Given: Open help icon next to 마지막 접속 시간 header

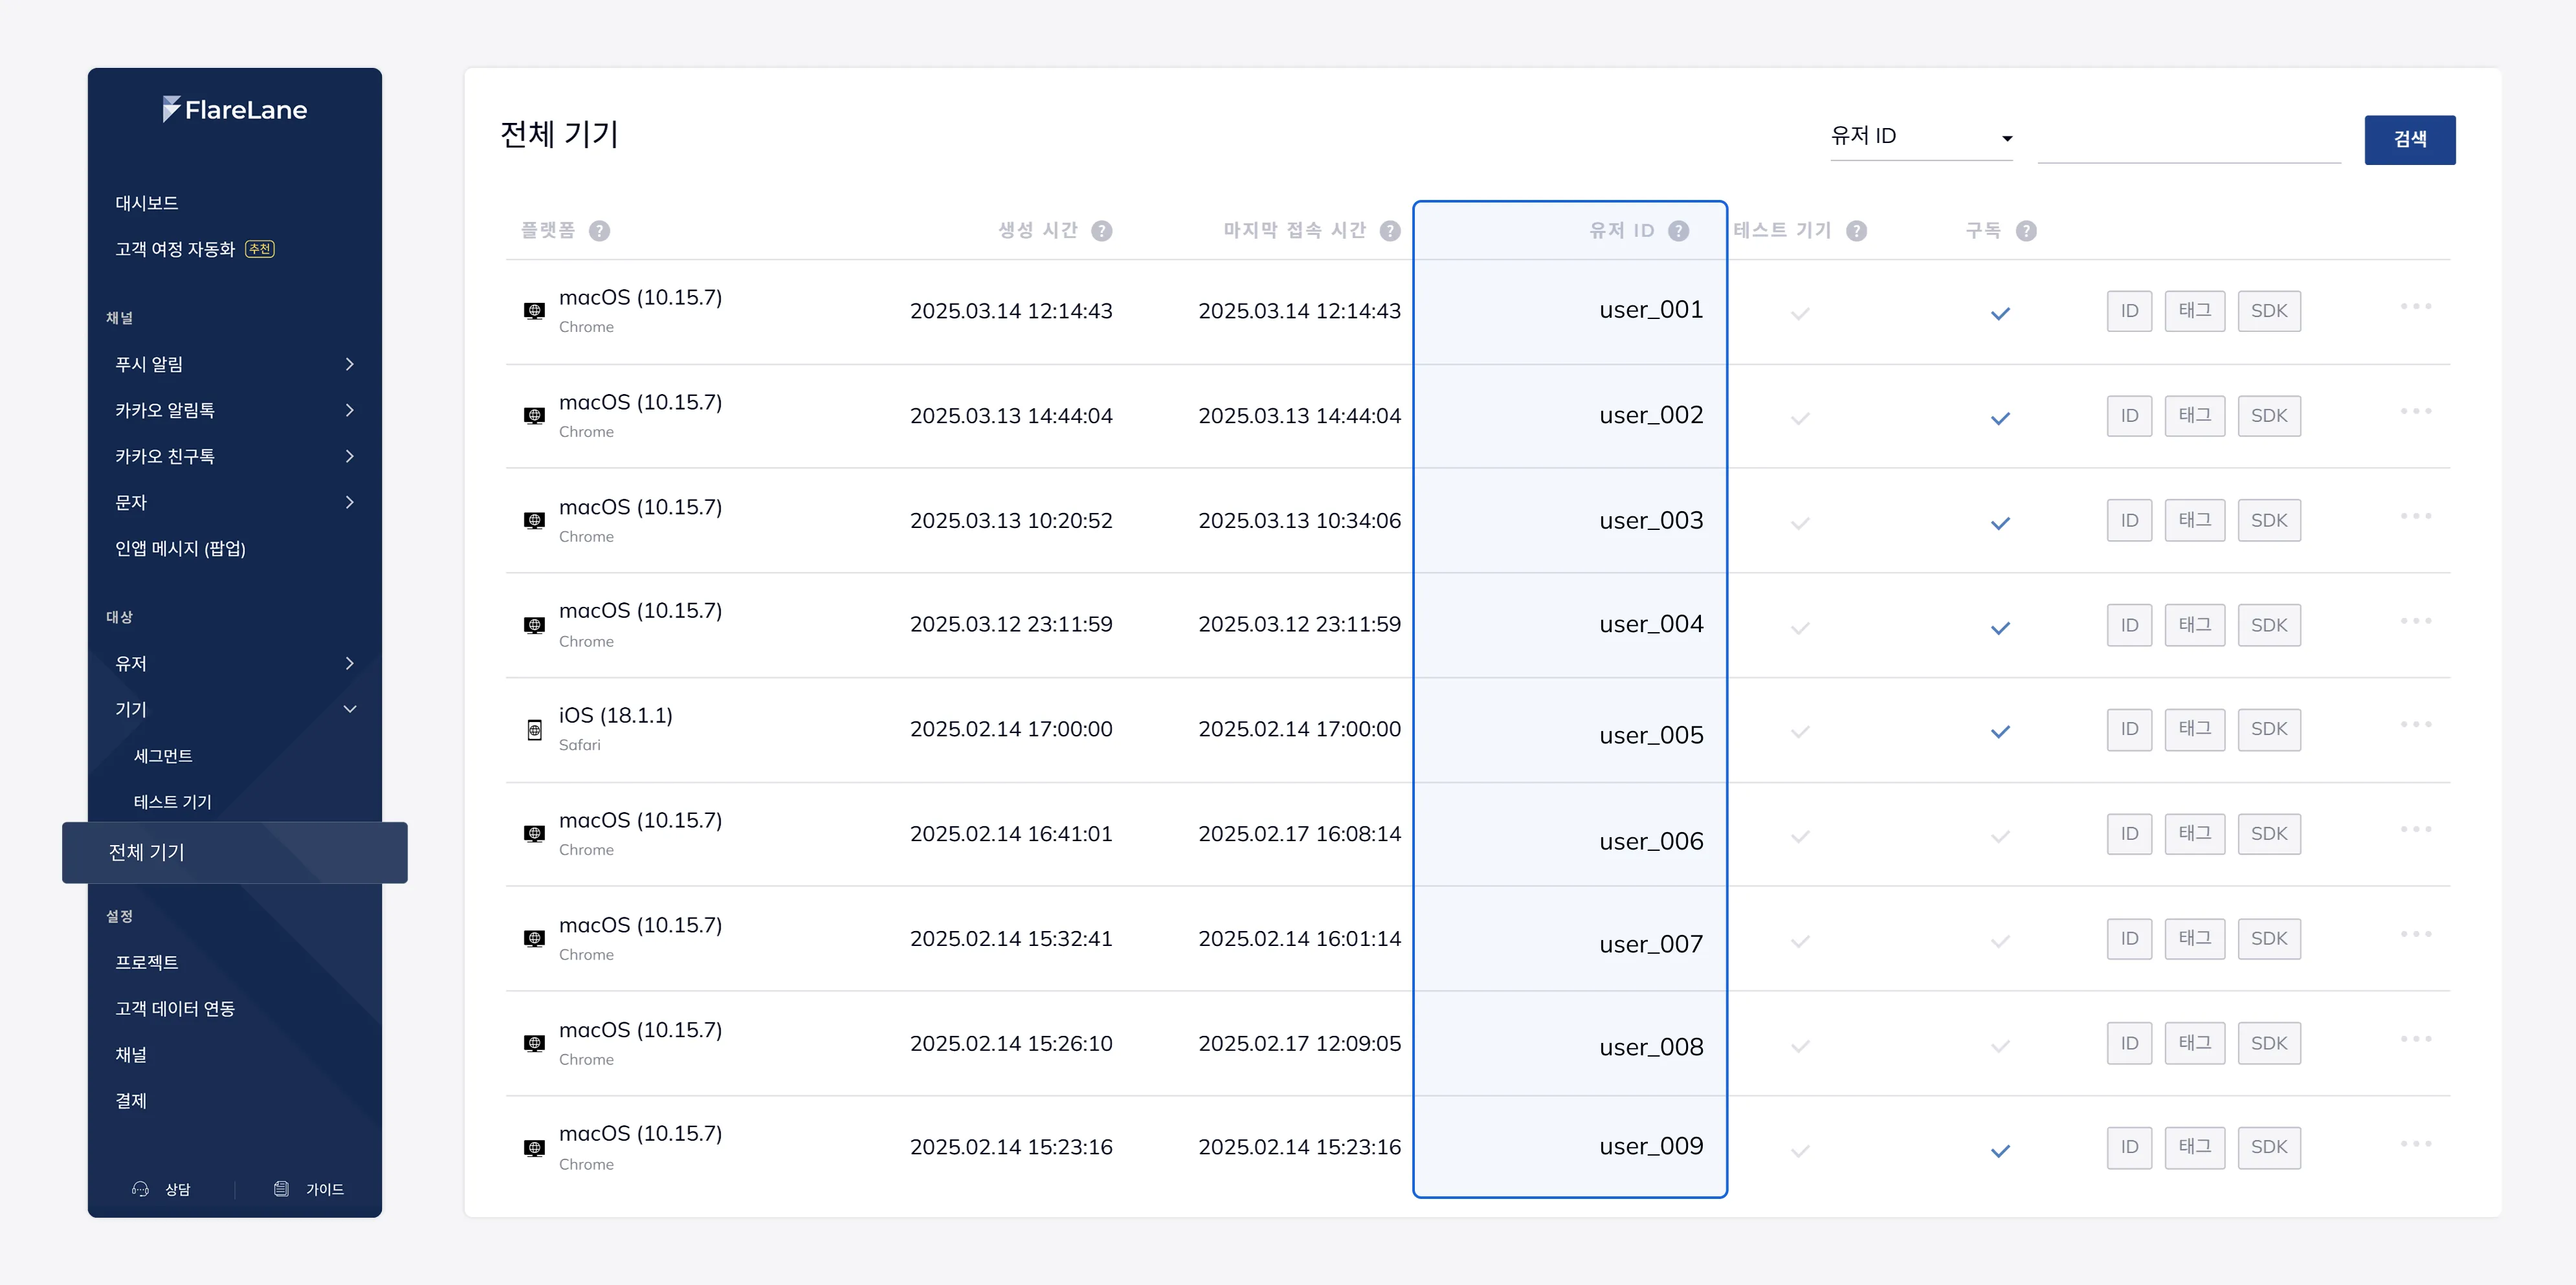Looking at the screenshot, I should (x=1390, y=231).
